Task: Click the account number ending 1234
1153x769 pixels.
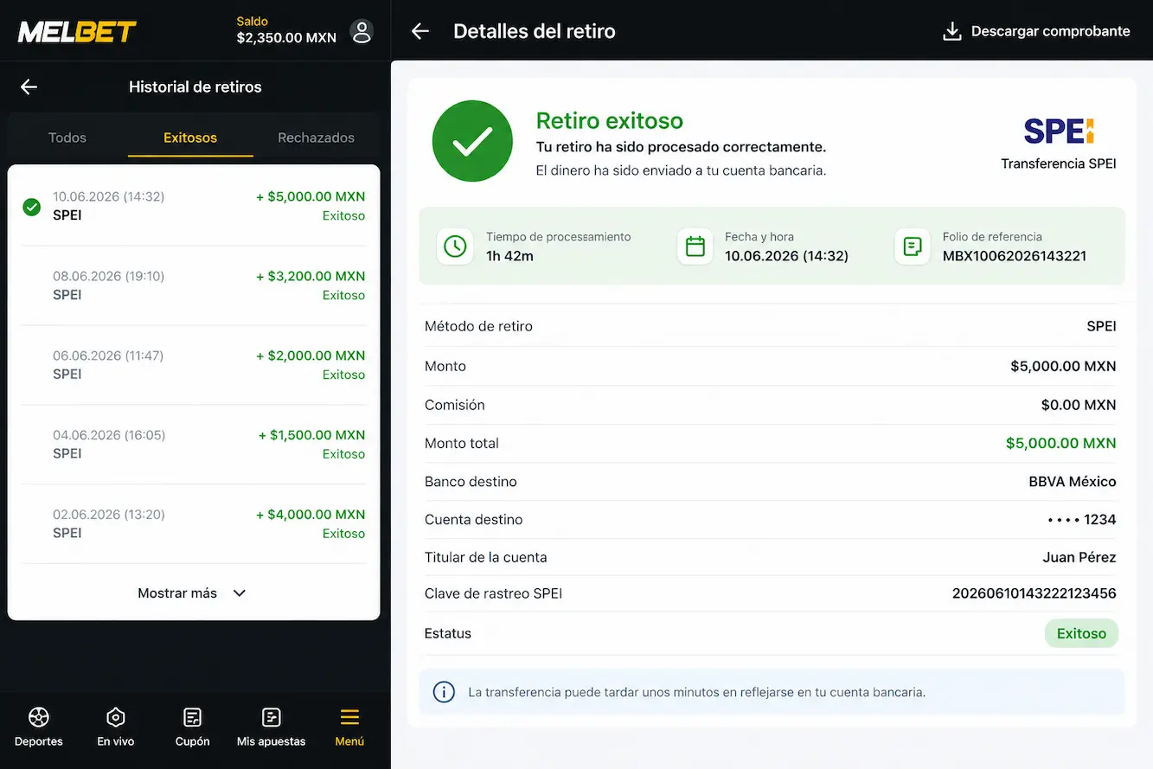Action: (1081, 520)
